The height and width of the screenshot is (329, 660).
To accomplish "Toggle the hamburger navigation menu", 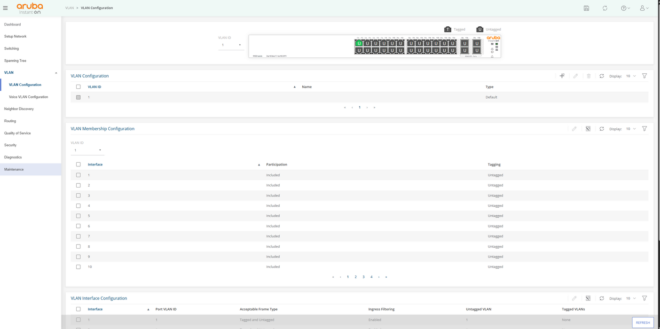I will [x=6, y=8].
